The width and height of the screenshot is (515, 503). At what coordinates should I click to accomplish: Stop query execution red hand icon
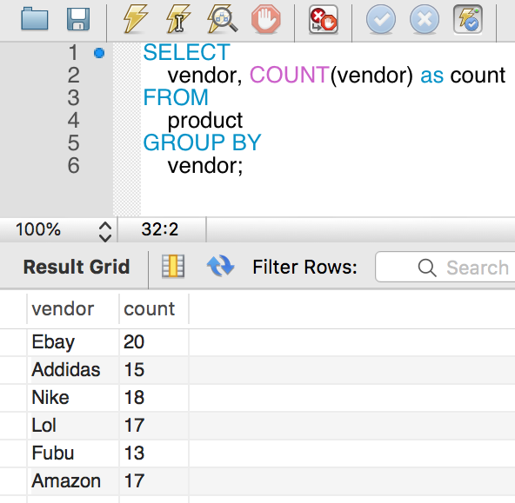point(265,19)
